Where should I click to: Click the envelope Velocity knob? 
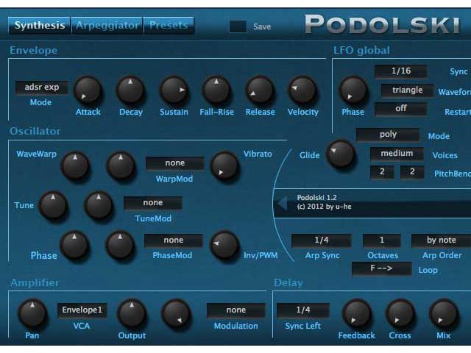[302, 90]
